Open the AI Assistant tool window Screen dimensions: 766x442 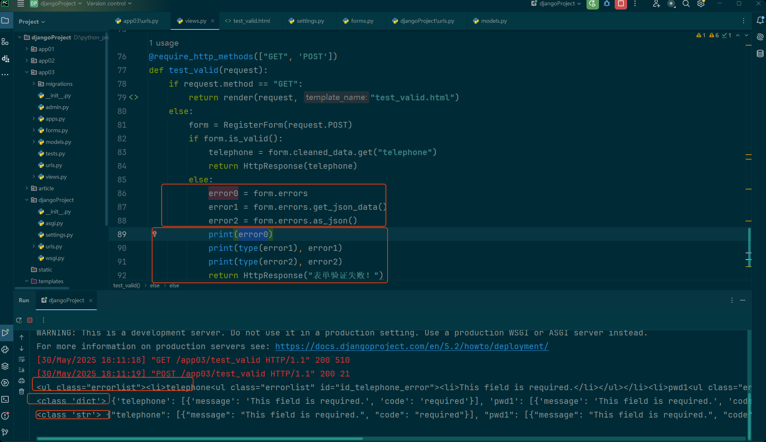coord(760,37)
